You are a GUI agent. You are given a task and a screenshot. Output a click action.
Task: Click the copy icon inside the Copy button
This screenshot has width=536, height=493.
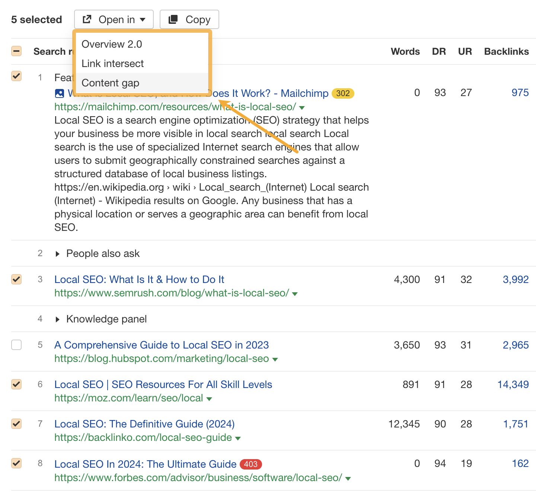172,19
